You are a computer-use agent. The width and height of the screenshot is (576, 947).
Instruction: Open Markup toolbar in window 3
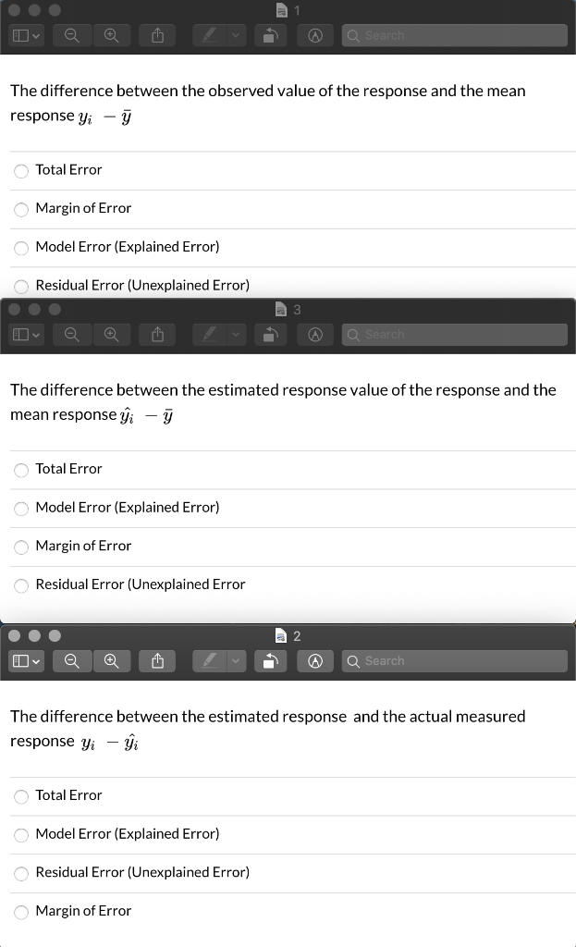click(x=315, y=335)
